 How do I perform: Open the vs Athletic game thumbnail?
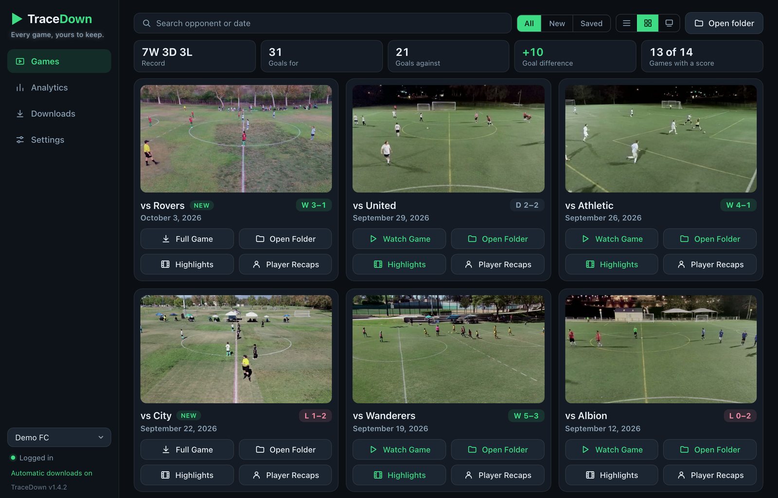[661, 139]
